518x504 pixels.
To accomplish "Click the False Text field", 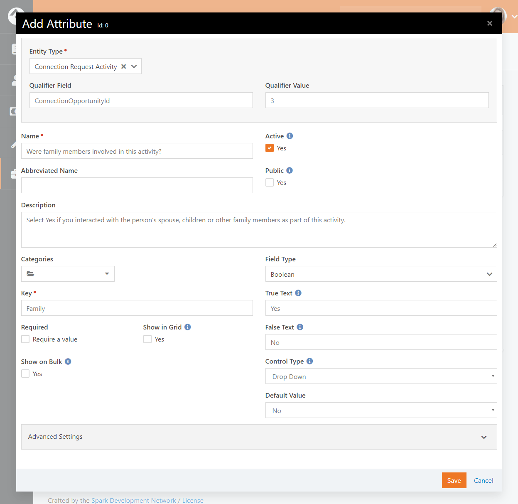I will point(381,342).
